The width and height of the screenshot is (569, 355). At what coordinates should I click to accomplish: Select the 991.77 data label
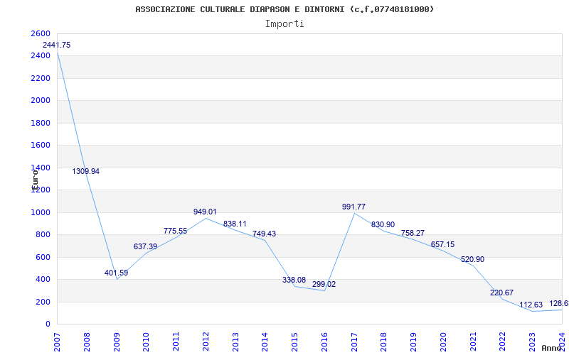(353, 207)
